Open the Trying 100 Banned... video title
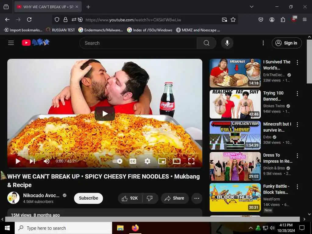 coord(273,96)
